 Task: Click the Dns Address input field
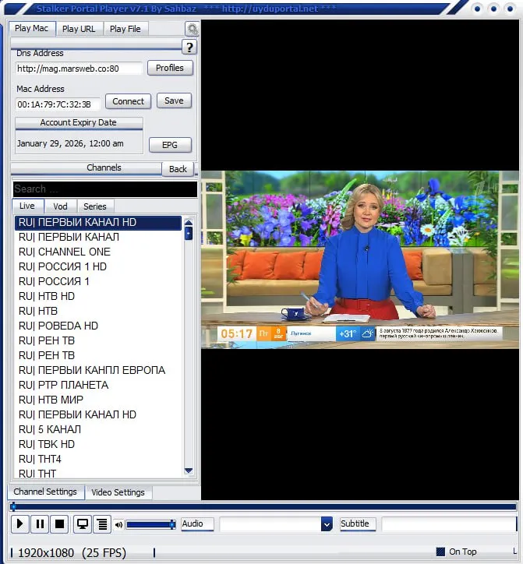(x=79, y=69)
